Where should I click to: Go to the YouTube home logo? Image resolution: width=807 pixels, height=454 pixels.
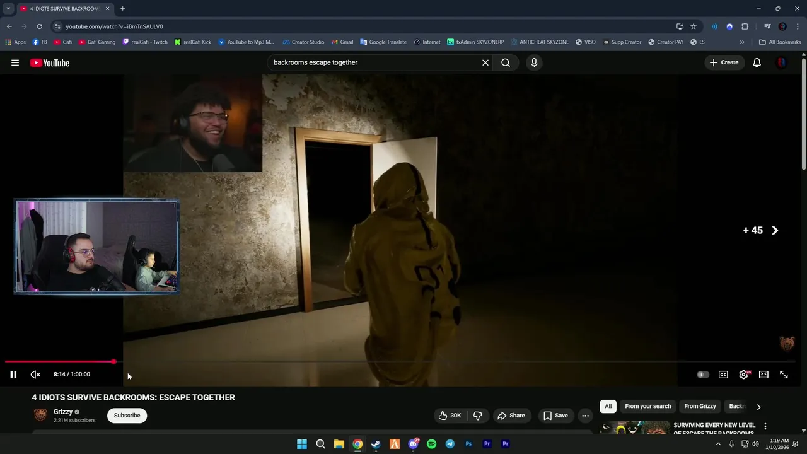click(x=50, y=62)
